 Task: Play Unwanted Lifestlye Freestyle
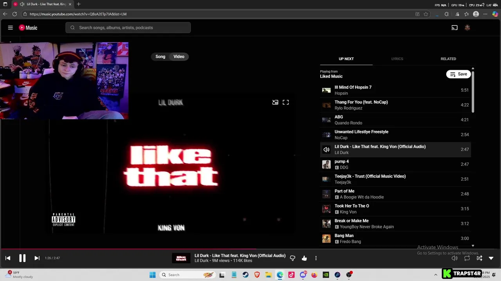click(395, 135)
